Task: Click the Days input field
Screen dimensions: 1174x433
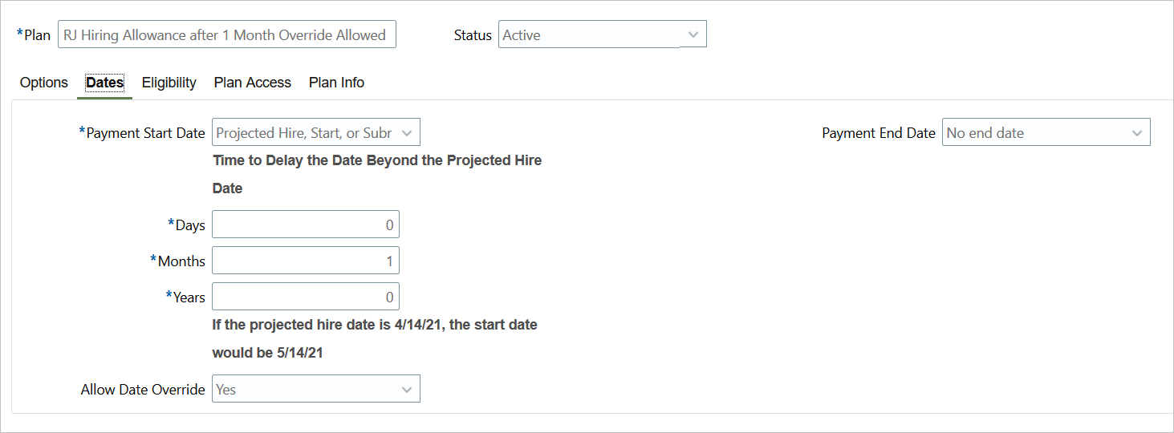Action: click(306, 225)
